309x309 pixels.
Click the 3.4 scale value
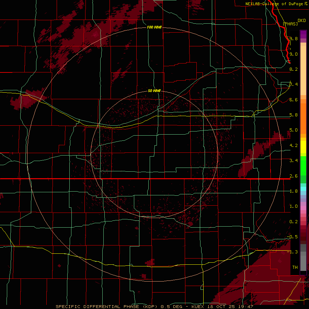coord(294,161)
